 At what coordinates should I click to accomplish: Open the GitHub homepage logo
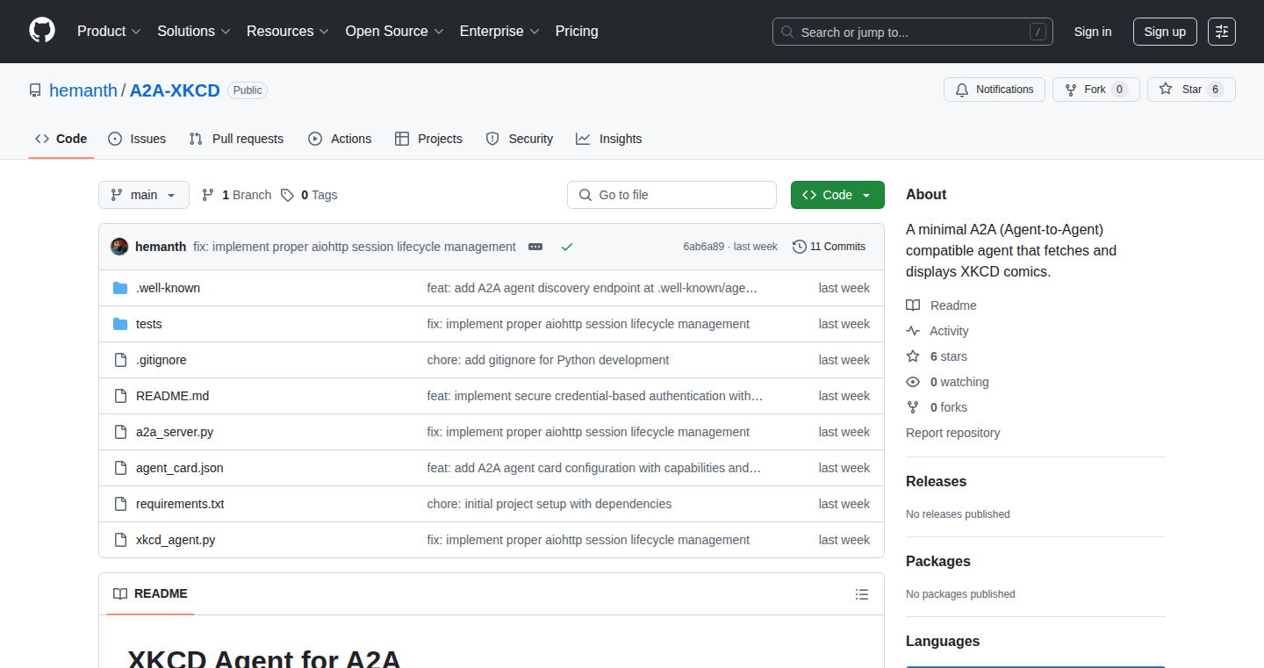42,31
